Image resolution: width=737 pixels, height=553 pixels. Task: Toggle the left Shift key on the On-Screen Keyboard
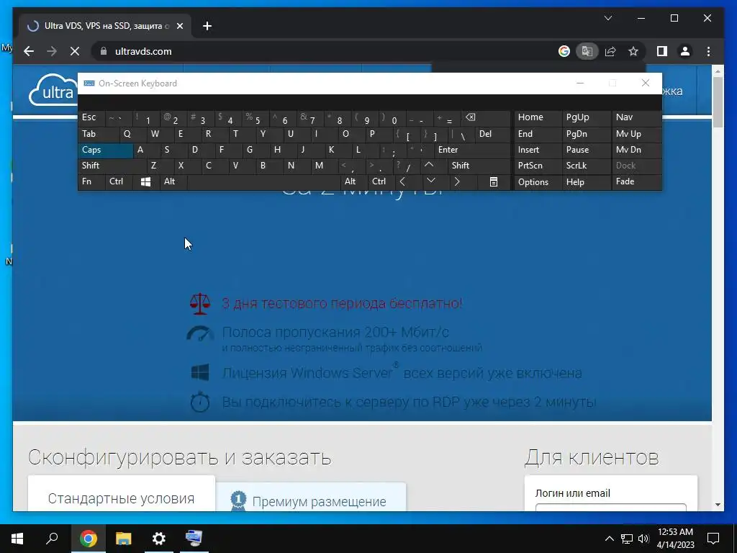112,166
